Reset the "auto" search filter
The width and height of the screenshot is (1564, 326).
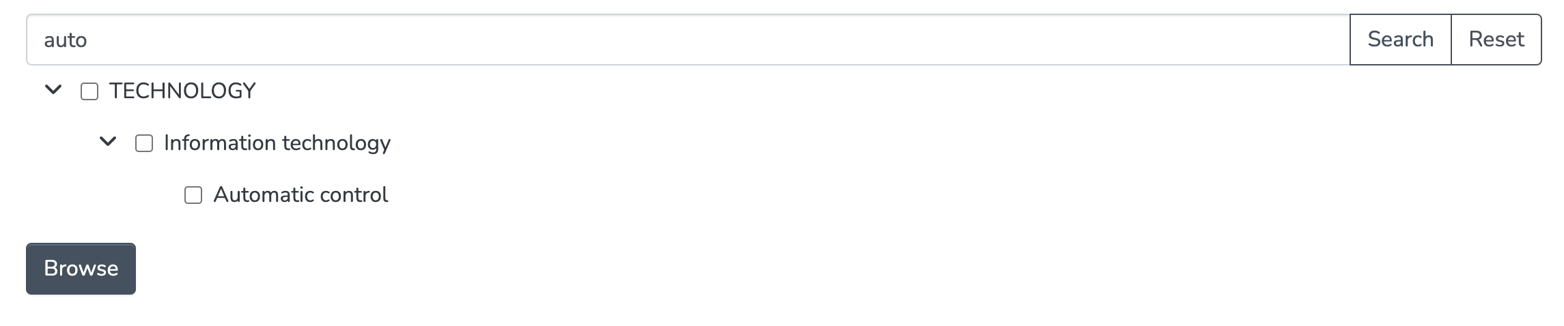1496,40
